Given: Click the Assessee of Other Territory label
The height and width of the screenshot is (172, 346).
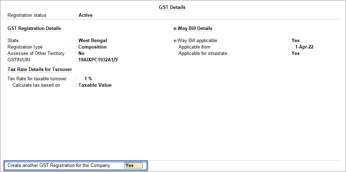Looking at the screenshot, I should (x=36, y=53).
